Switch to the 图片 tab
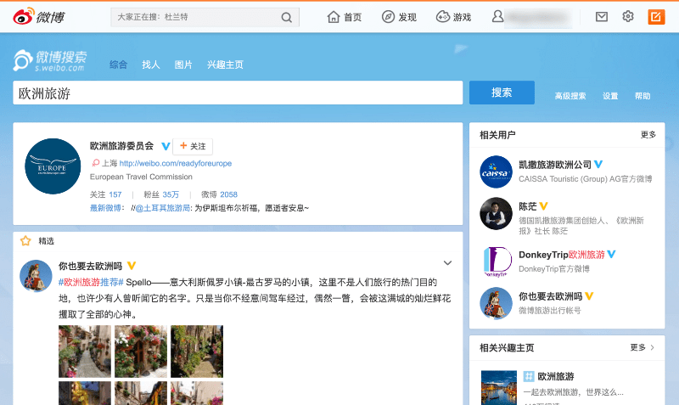The height and width of the screenshot is (405, 679). [183, 65]
